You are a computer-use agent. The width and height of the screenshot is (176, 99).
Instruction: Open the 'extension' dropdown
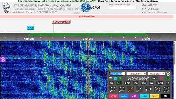pyautogui.click(x=156, y=74)
